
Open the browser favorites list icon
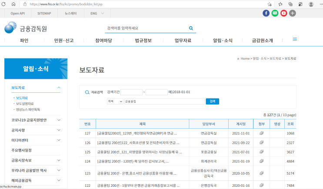(280, 4)
